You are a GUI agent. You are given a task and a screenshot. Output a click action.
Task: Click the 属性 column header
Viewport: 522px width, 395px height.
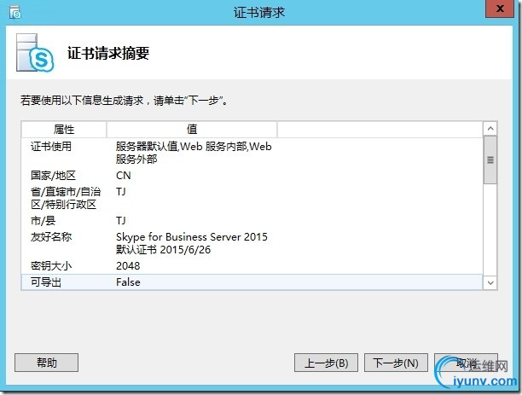64,129
